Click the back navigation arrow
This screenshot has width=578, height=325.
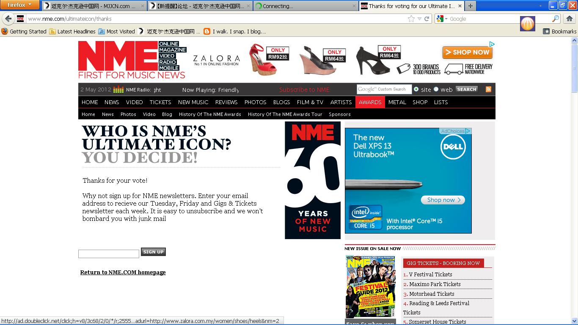pos(9,19)
